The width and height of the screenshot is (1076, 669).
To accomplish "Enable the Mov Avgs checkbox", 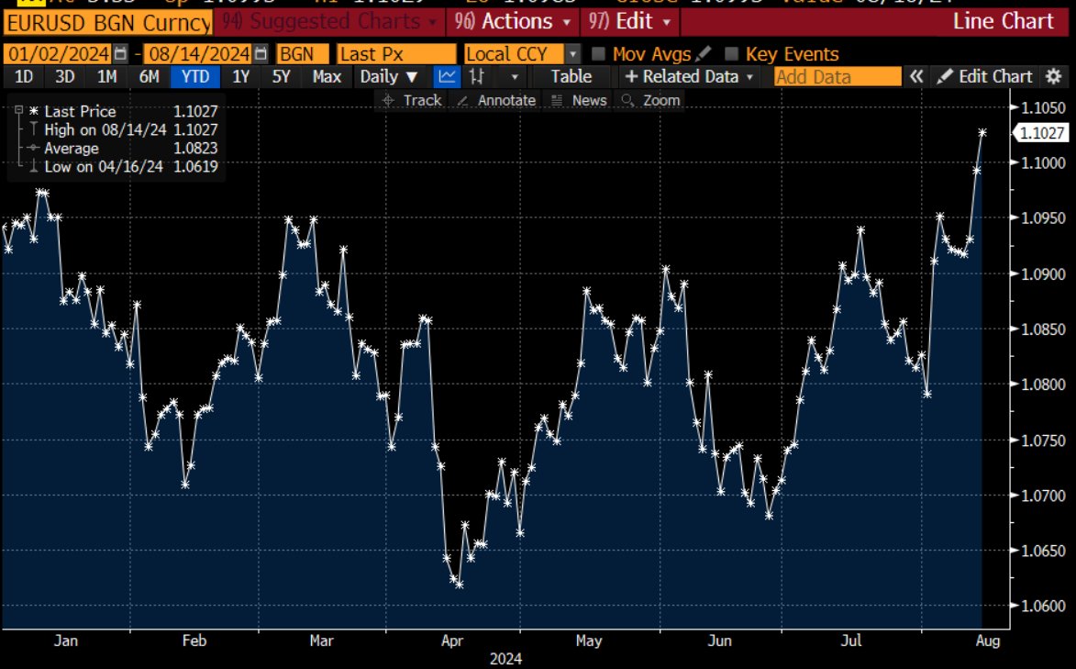I will 596,54.
